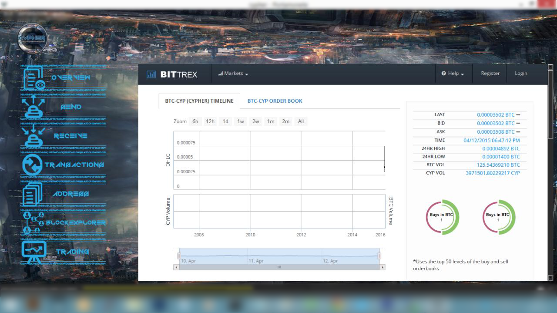557x313 pixels.
Task: Click the 24HR LOW value 0.00001400 BTC
Action: click(501, 157)
